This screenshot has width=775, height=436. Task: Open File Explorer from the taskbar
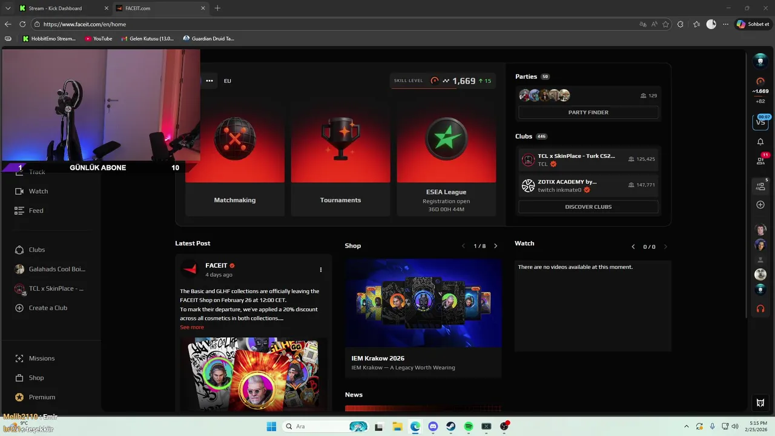(x=397, y=426)
